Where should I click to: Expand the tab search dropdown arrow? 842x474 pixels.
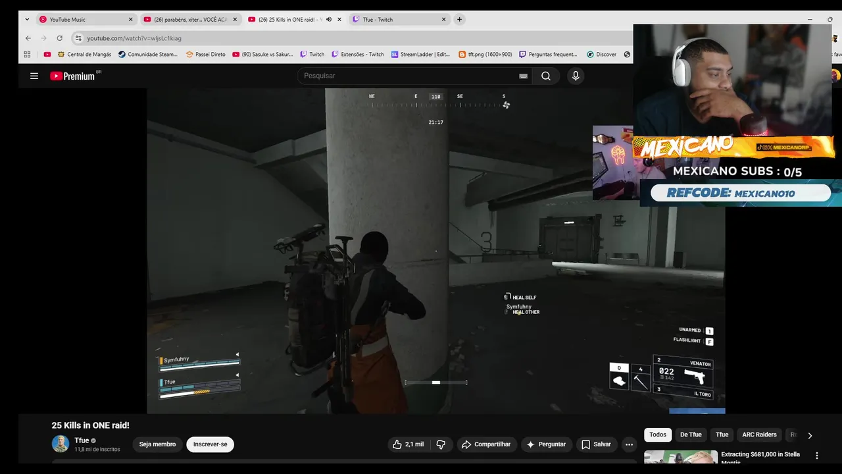tap(27, 19)
